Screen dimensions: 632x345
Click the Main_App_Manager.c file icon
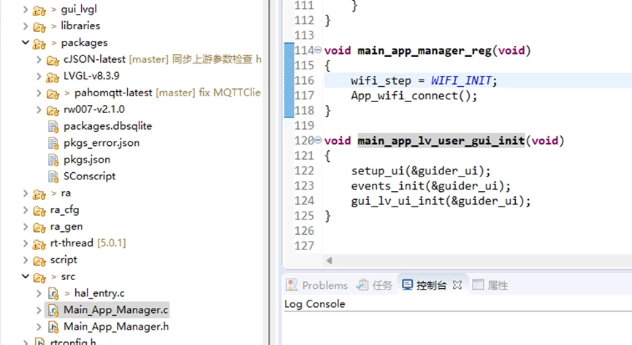tap(53, 311)
